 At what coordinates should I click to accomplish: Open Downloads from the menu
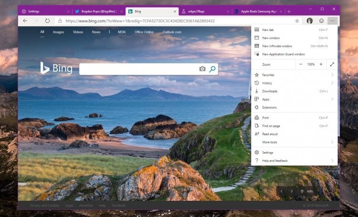pyautogui.click(x=295, y=91)
